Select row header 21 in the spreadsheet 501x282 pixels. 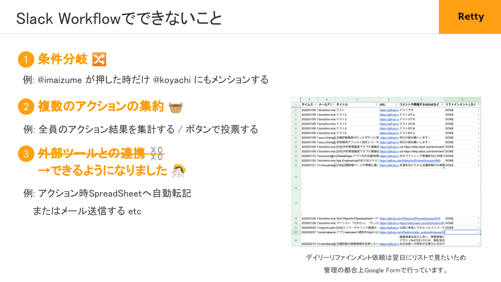296,232
